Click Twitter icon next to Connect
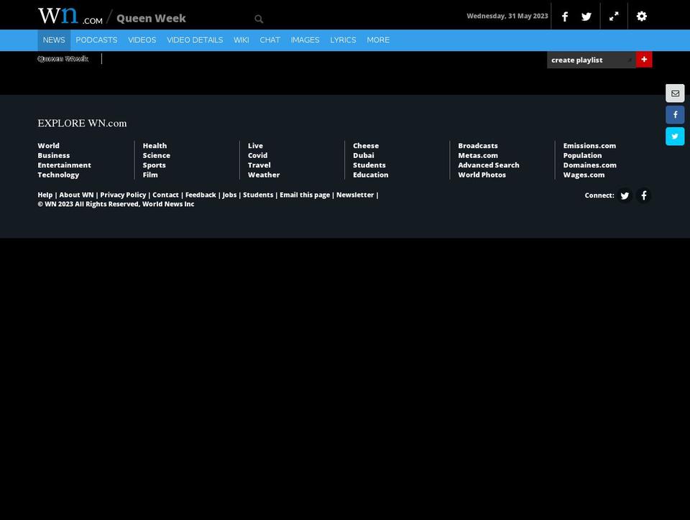This screenshot has height=520, width=690. (x=625, y=195)
